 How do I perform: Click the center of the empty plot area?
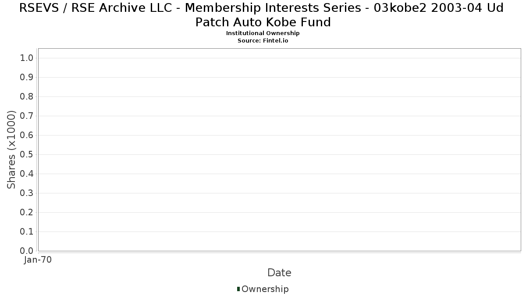point(279,150)
